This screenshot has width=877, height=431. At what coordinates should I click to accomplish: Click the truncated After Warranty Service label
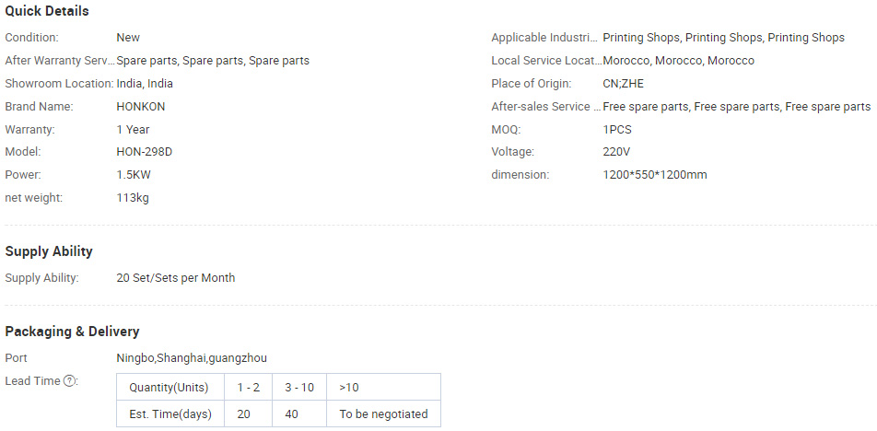[x=60, y=61]
